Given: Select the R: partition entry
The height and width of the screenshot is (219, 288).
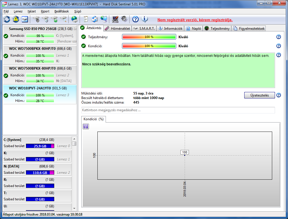Looking at the screenshot, I should [37, 183].
